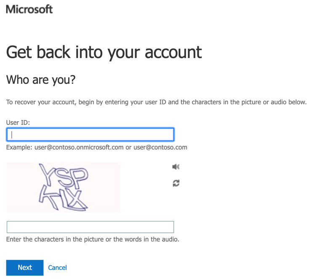Focus the CAPTCHA characters entry field
This screenshot has width=312, height=279.
[x=90, y=227]
